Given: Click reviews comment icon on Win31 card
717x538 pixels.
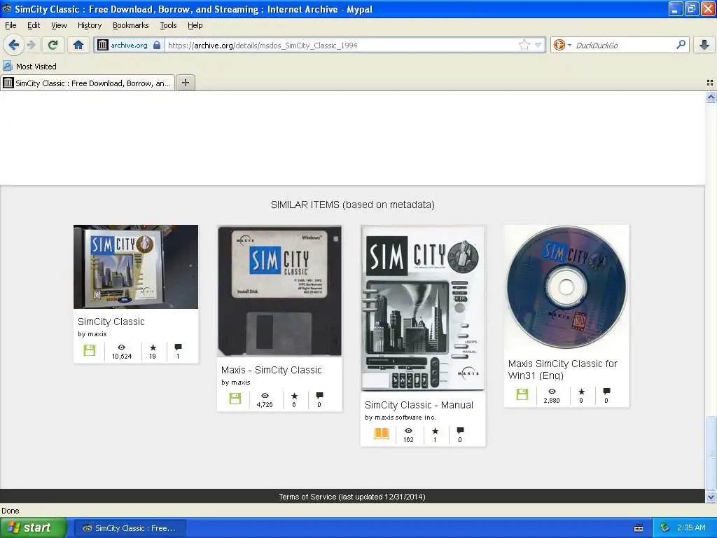Looking at the screenshot, I should click(606, 391).
